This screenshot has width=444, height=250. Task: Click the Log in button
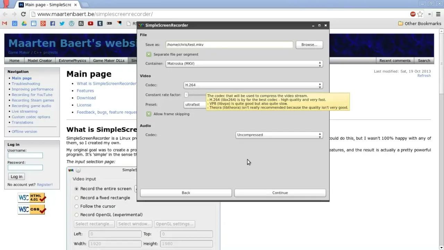(x=16, y=177)
